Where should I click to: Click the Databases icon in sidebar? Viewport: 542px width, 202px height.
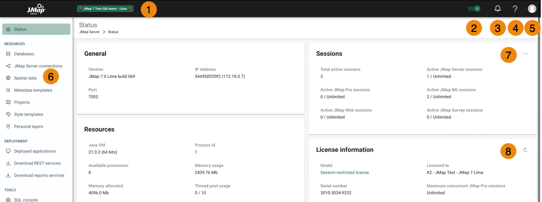pyautogui.click(x=8, y=54)
